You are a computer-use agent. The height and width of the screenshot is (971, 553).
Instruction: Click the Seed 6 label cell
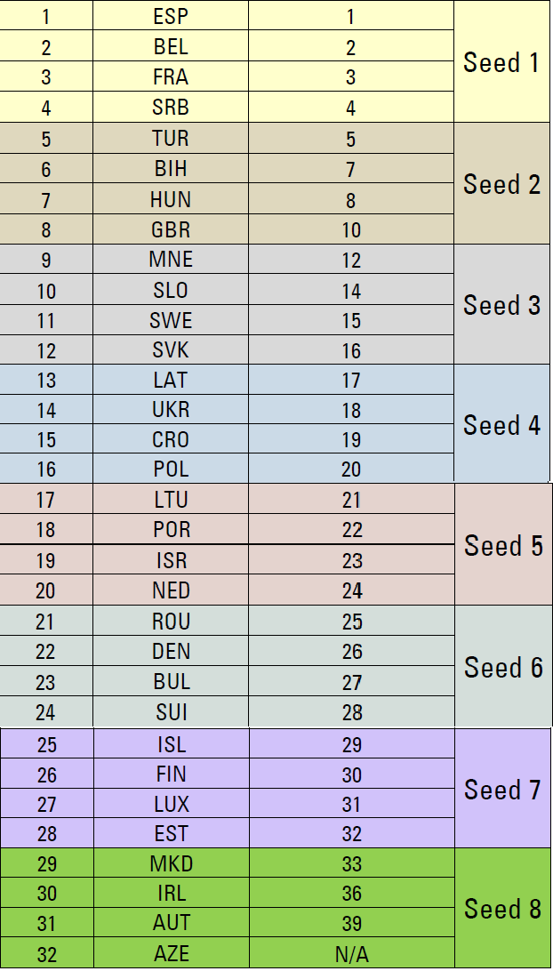click(x=503, y=667)
